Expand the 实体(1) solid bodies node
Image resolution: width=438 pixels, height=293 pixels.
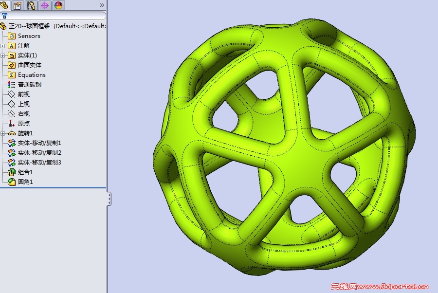coord(3,55)
